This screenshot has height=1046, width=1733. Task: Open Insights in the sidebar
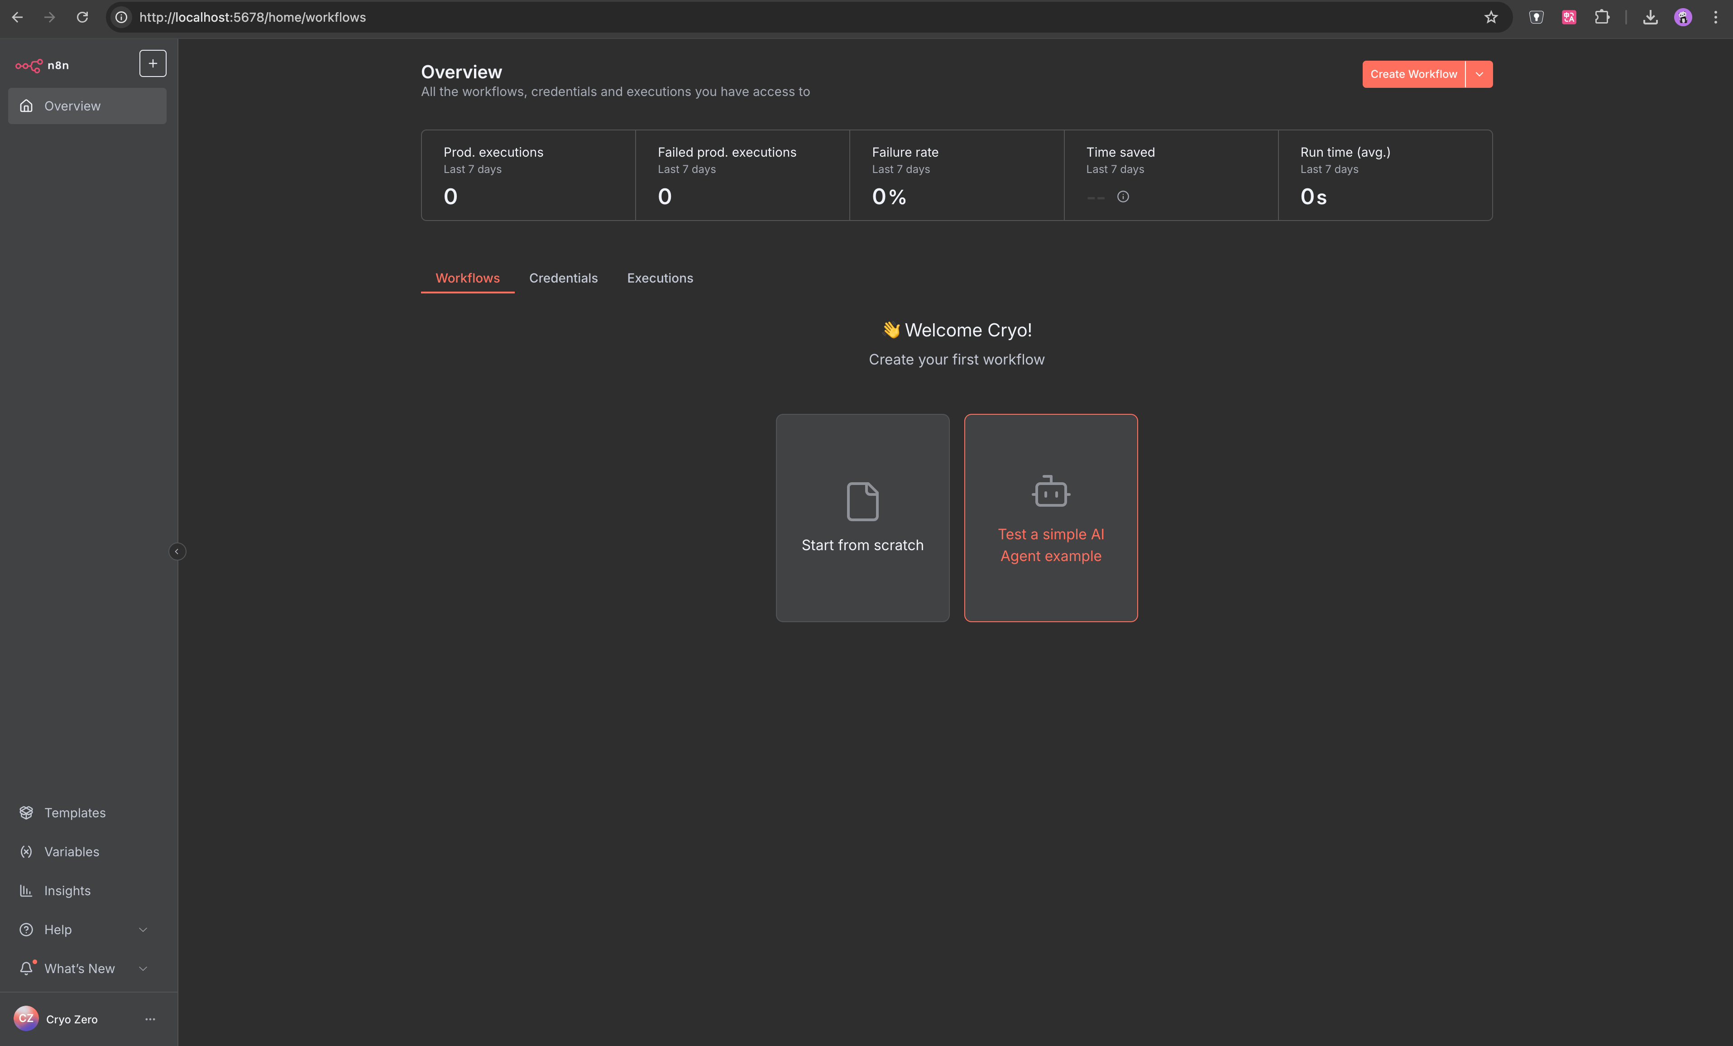(x=67, y=891)
